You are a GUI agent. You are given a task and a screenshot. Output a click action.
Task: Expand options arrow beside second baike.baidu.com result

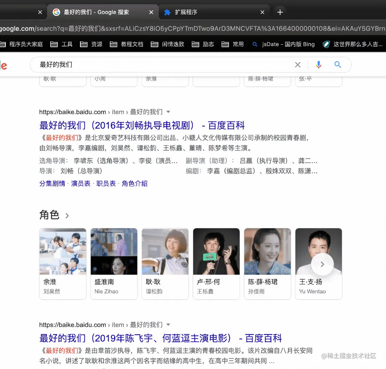click(168, 325)
